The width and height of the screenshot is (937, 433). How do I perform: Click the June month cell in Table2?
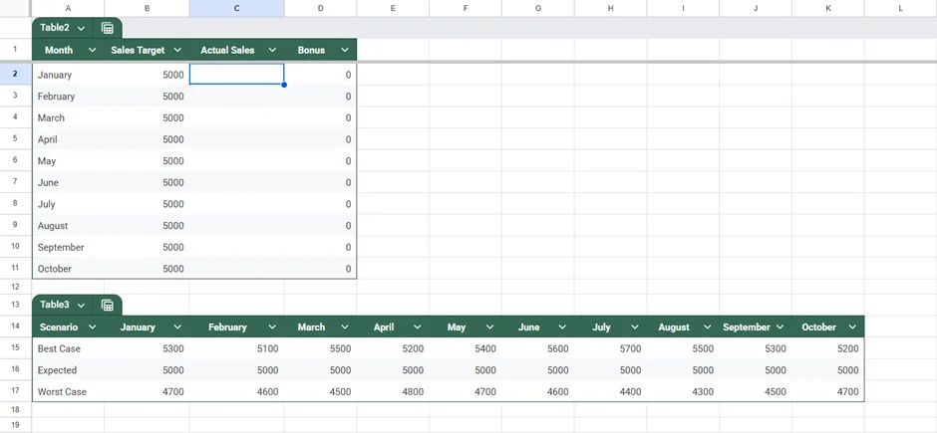click(x=68, y=182)
